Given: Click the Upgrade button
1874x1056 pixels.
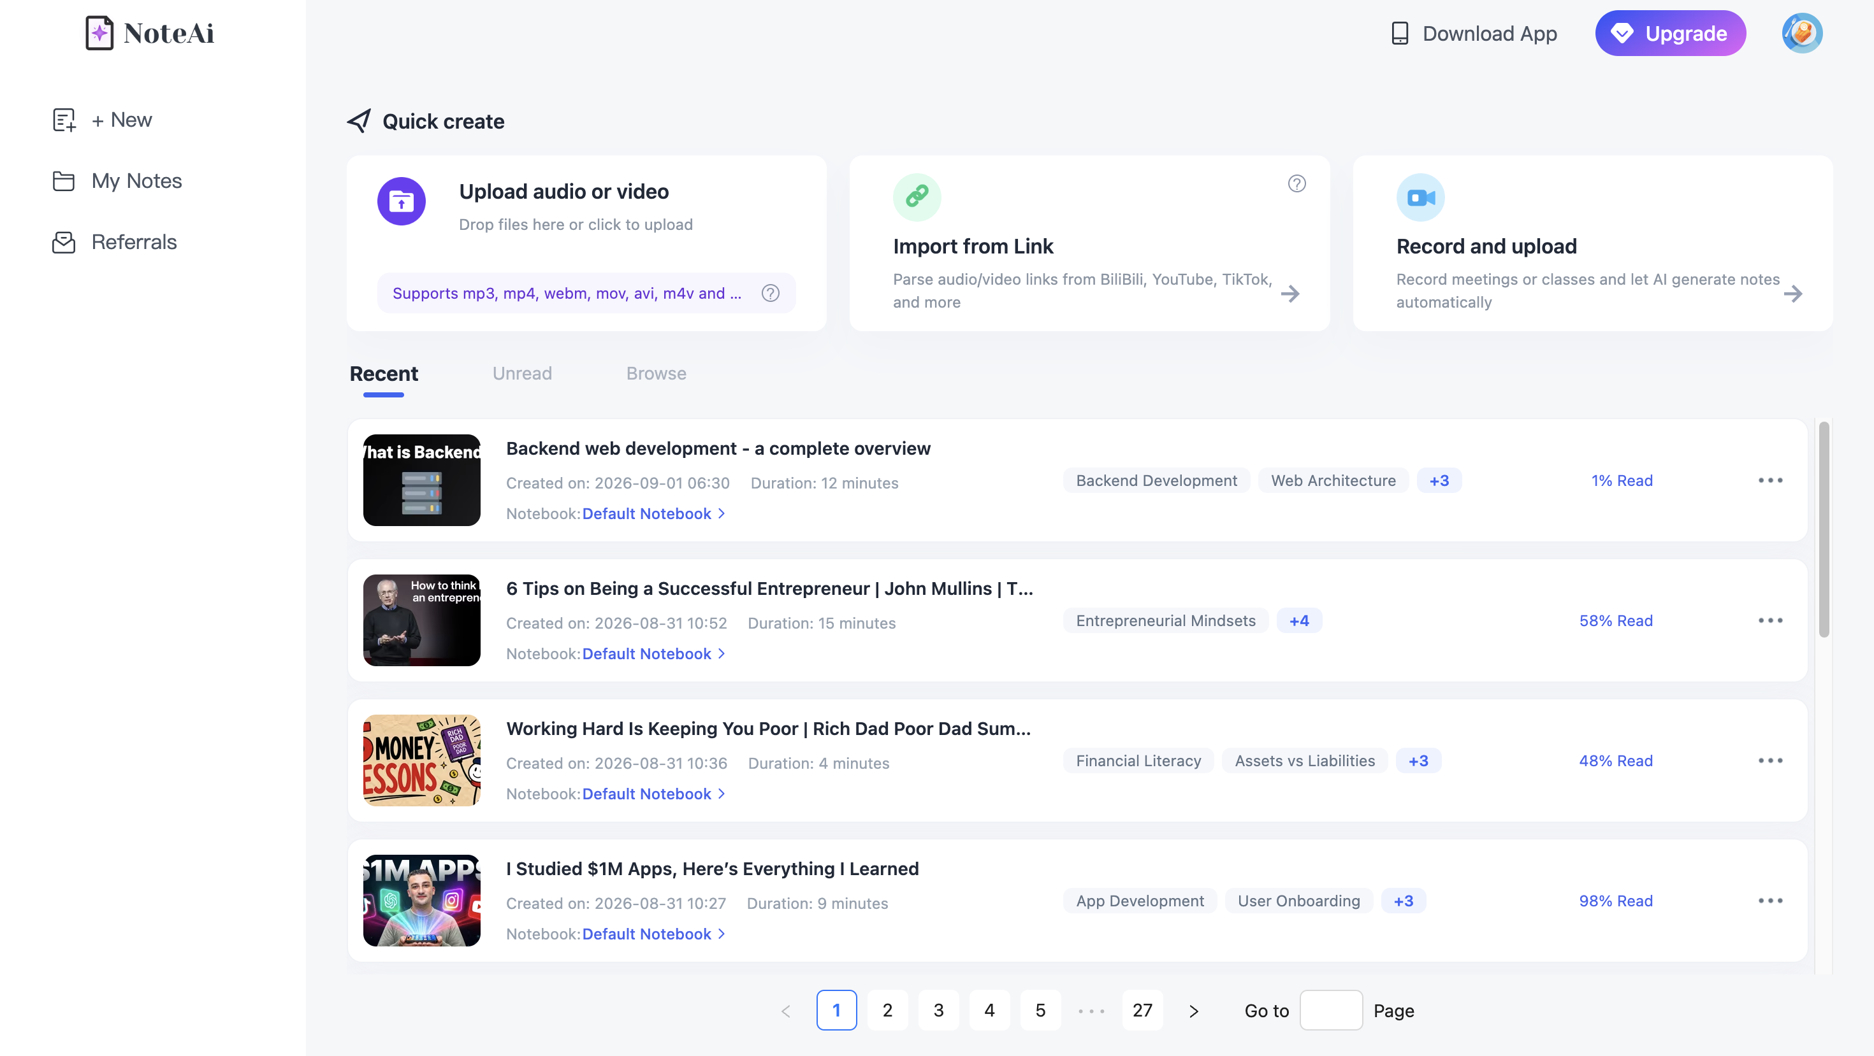Looking at the screenshot, I should 1670,33.
